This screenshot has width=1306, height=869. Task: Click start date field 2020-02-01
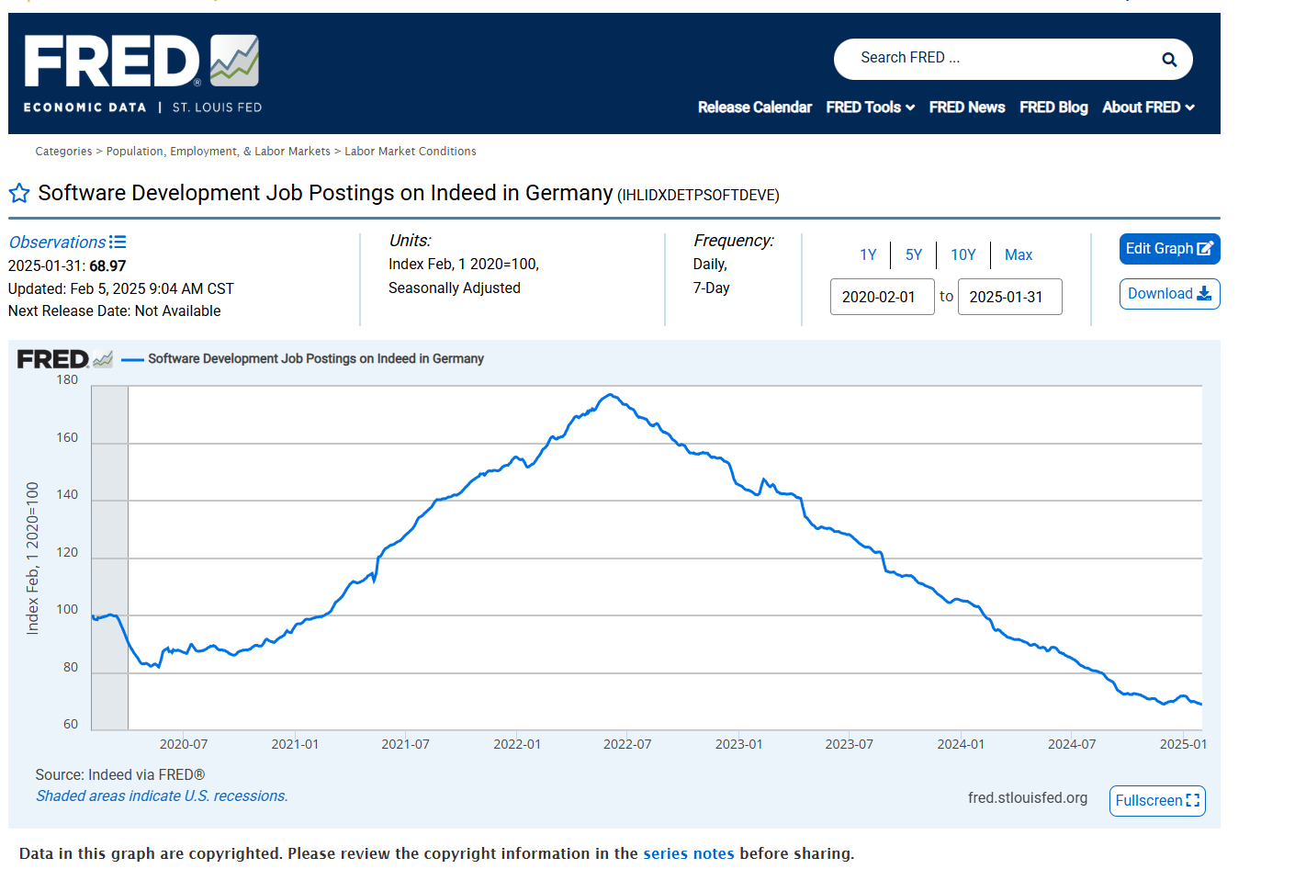tap(883, 297)
